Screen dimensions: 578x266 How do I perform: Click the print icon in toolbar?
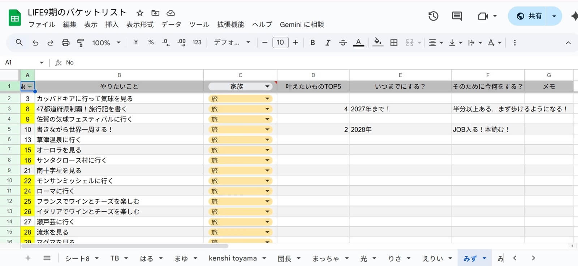65,43
